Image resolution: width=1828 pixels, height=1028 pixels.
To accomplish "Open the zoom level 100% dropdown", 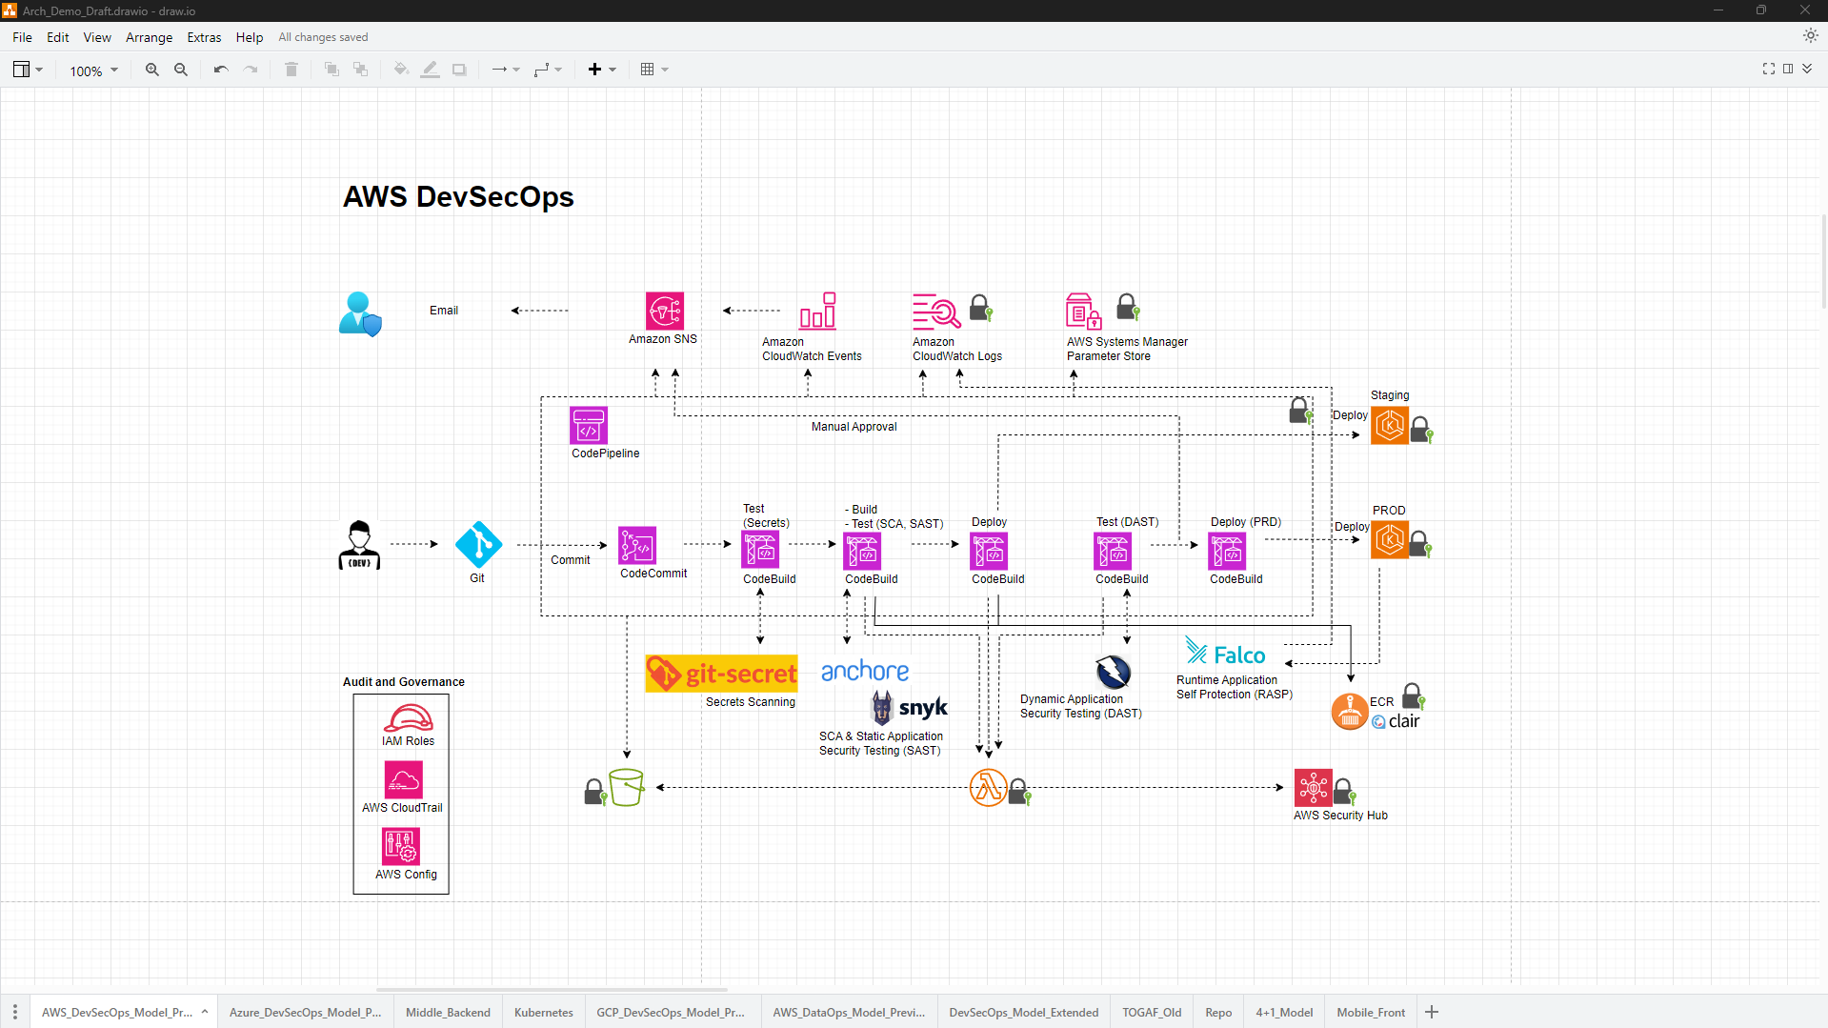I will [x=93, y=71].
